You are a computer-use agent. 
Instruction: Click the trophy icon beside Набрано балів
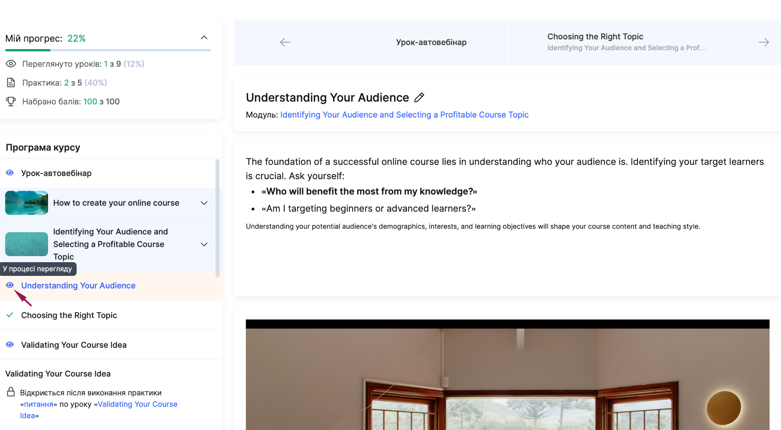point(11,101)
